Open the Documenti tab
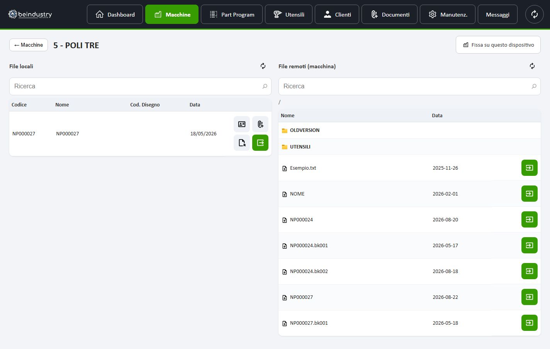550x349 pixels. (x=389, y=14)
